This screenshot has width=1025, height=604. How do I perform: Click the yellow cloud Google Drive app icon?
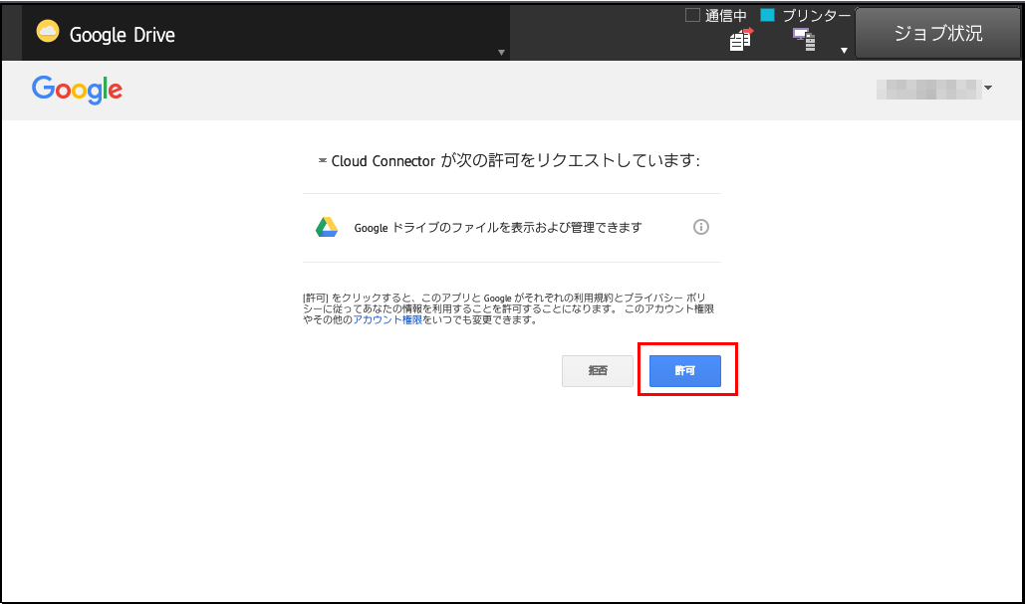pos(48,31)
